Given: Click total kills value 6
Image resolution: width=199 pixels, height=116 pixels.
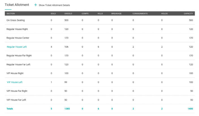Looking at the screenshot, I should [98, 109].
